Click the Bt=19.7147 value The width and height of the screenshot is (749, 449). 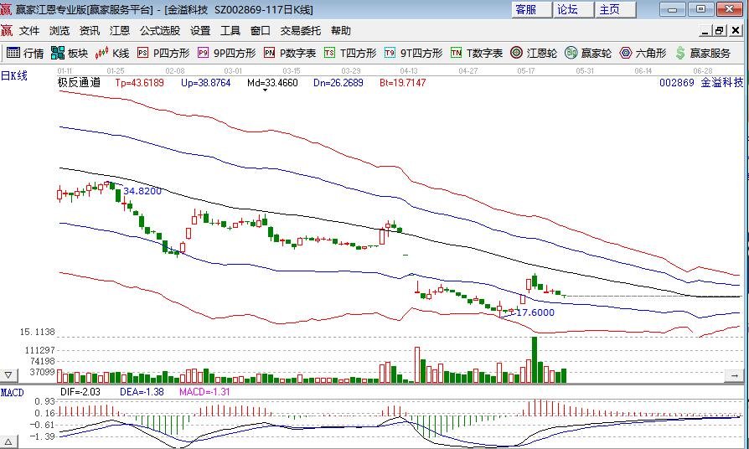tap(403, 83)
